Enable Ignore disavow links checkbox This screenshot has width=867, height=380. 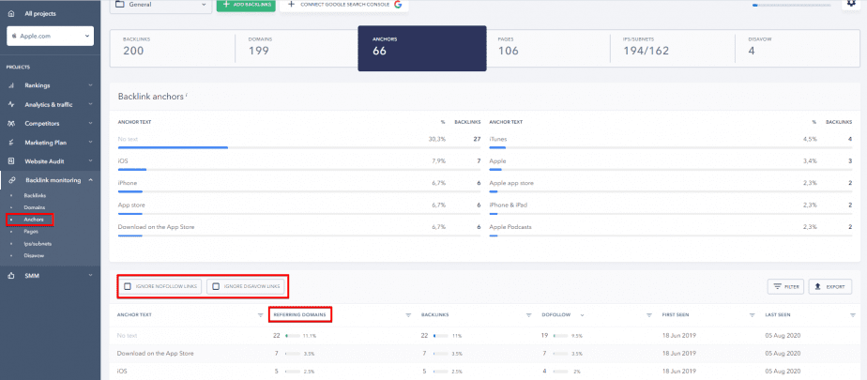click(216, 286)
